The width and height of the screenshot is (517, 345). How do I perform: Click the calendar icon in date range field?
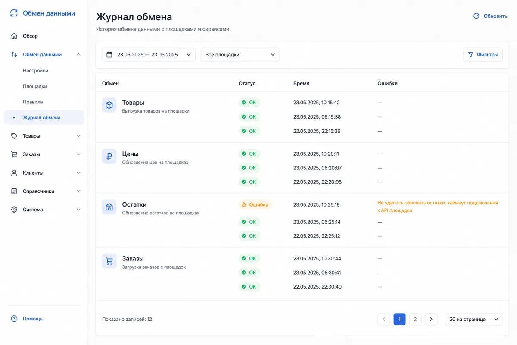click(x=109, y=55)
